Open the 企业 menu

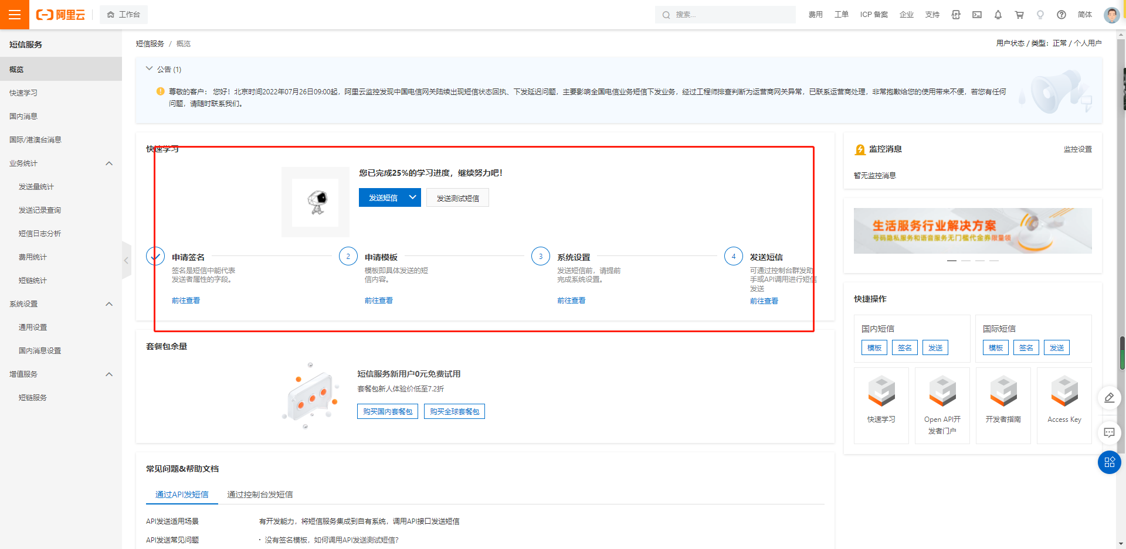pos(907,15)
